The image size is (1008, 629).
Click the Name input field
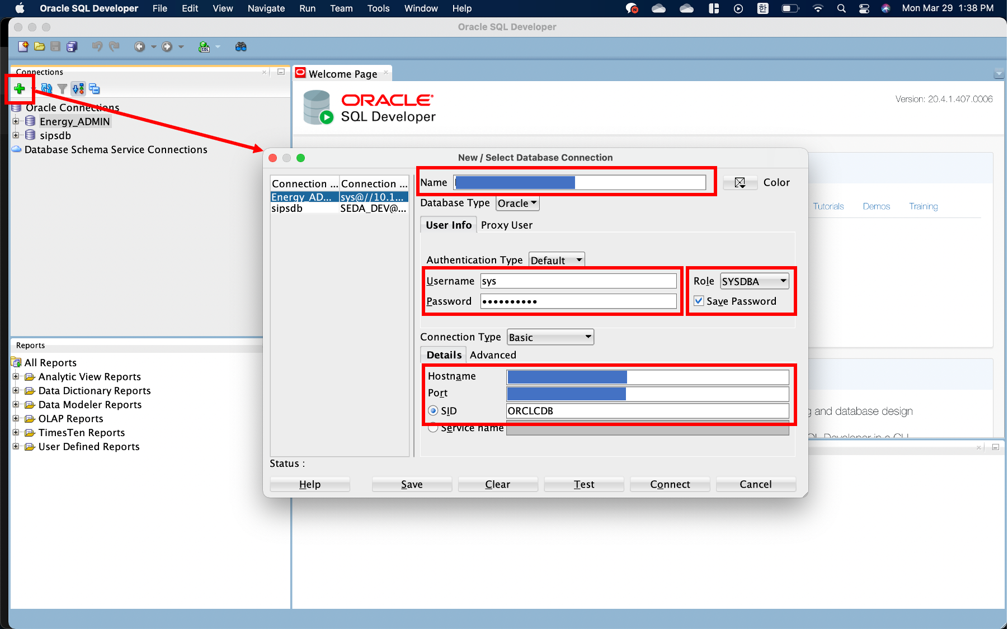(x=580, y=183)
